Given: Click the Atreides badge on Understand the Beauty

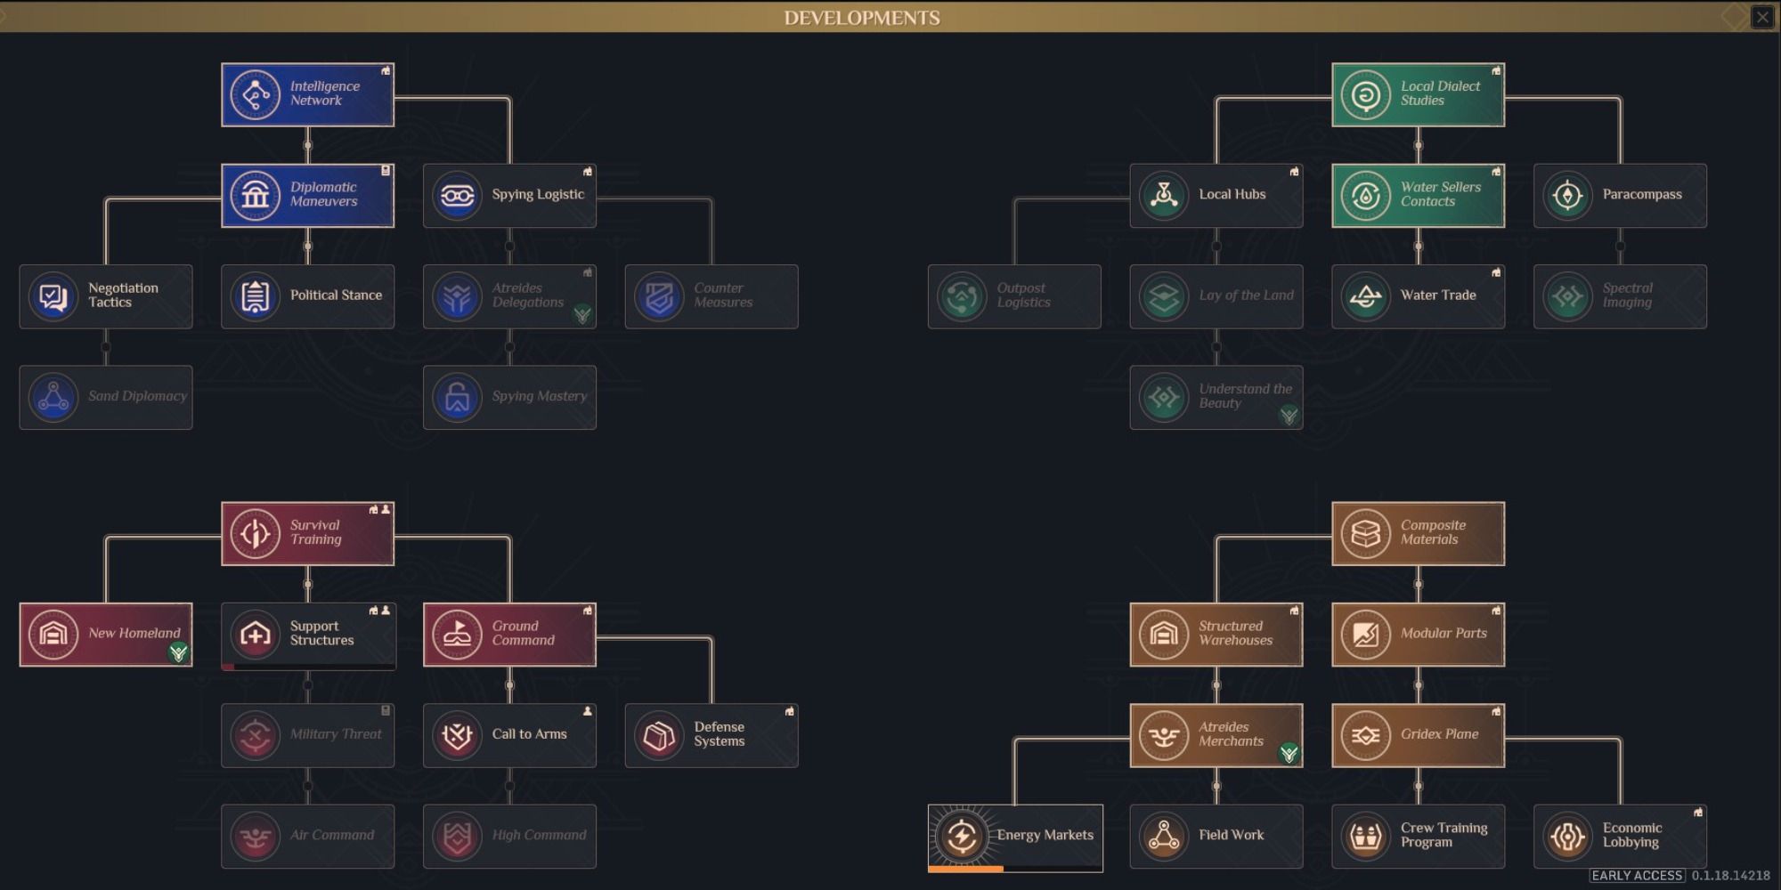Looking at the screenshot, I should coord(1289,416).
